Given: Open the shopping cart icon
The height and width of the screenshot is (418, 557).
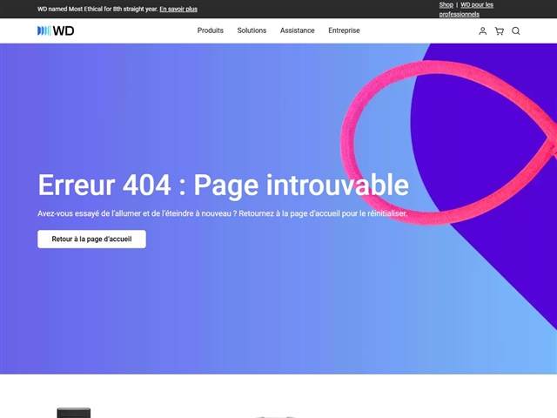Looking at the screenshot, I should coord(499,31).
